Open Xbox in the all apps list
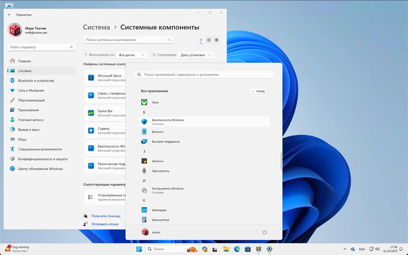408x255 pixels. pyautogui.click(x=204, y=102)
